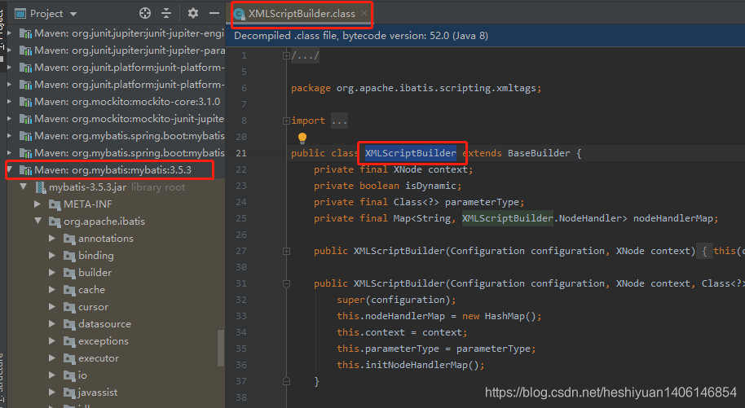
Task: Click cache package folder icon
Action: [69, 290]
